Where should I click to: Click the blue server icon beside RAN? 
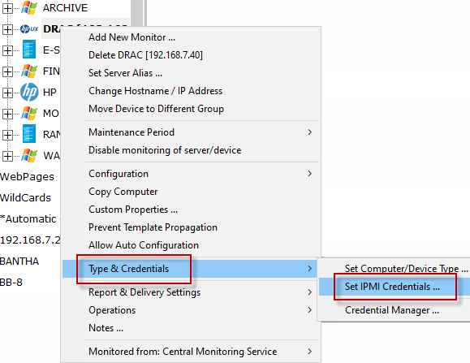(29, 134)
